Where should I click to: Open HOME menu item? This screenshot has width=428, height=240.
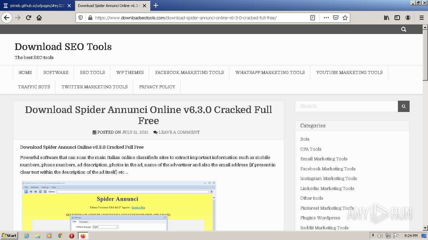tap(25, 72)
